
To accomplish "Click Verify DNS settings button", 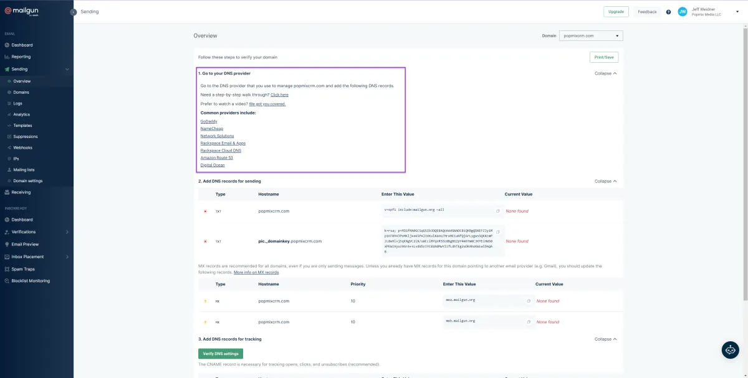I will [221, 354].
